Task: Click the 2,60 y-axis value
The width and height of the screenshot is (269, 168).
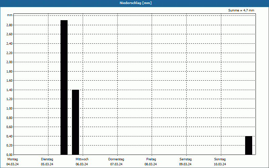Action: pos(9,34)
